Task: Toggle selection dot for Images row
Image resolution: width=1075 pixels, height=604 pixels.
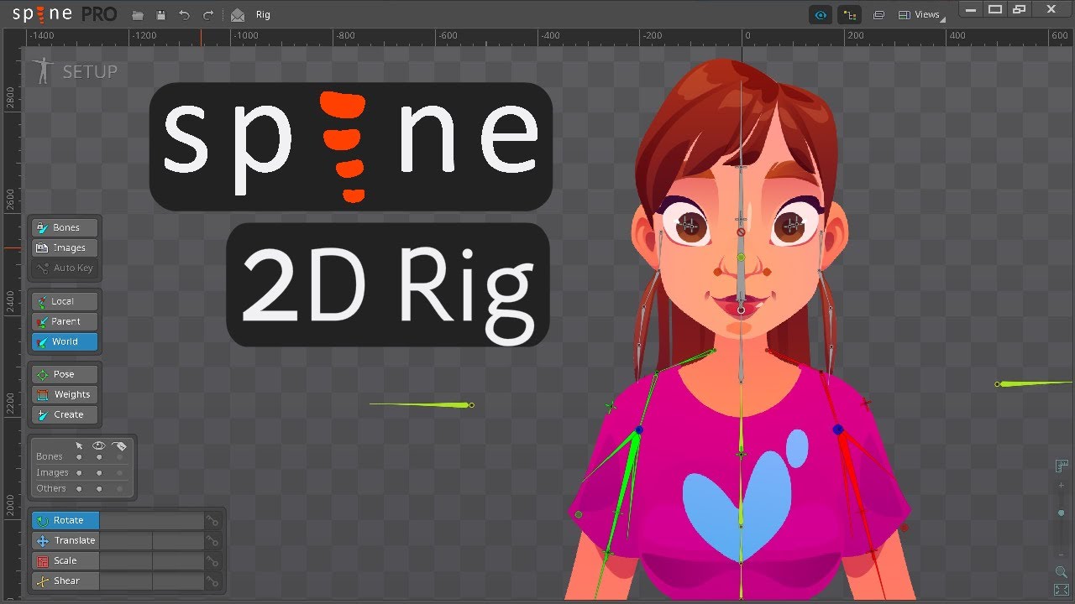Action: point(79,473)
